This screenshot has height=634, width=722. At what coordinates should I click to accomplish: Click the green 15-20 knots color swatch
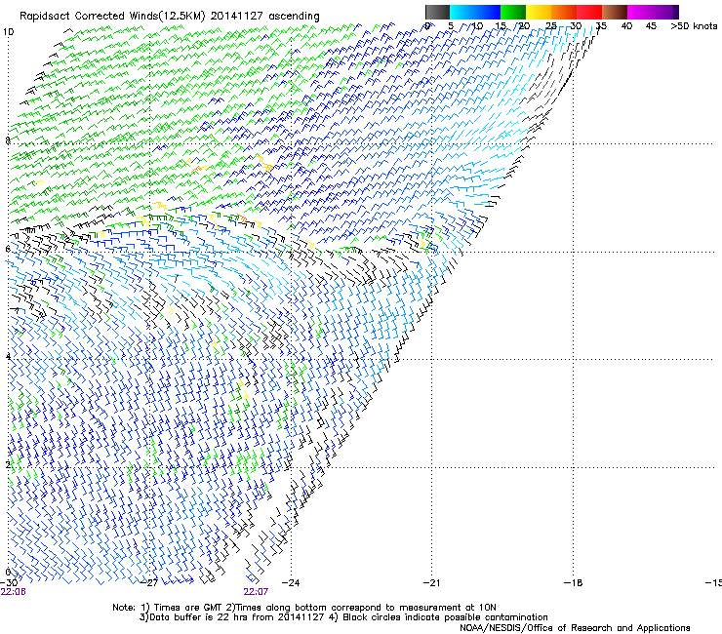point(513,12)
